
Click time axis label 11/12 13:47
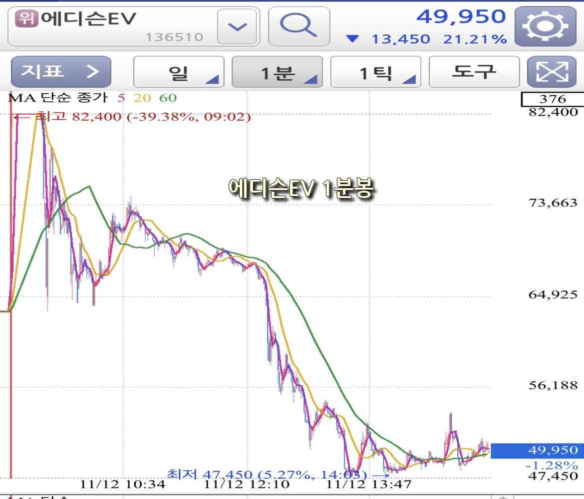[x=369, y=484]
